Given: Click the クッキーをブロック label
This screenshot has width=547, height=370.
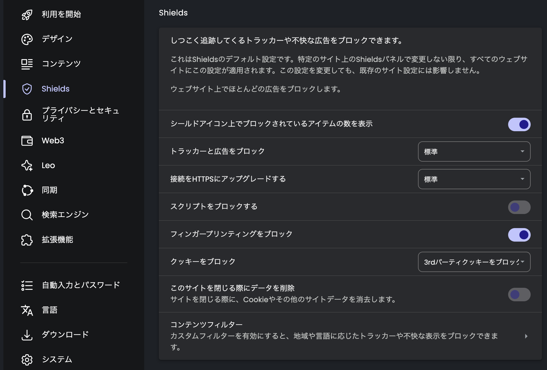Looking at the screenshot, I should point(203,262).
